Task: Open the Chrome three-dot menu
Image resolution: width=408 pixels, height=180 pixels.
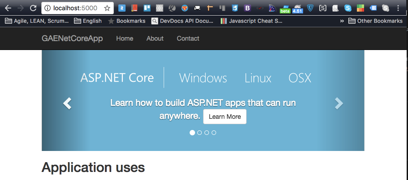Action: click(398, 8)
